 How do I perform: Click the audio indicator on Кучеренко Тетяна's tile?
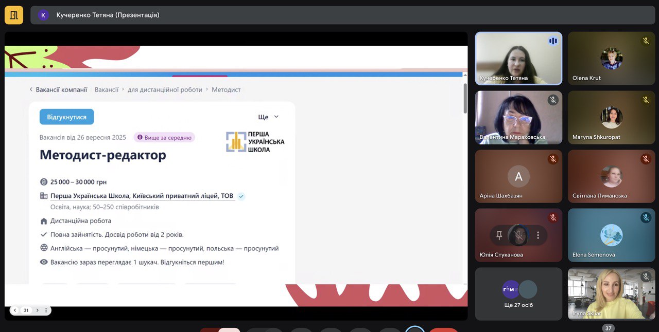point(553,41)
